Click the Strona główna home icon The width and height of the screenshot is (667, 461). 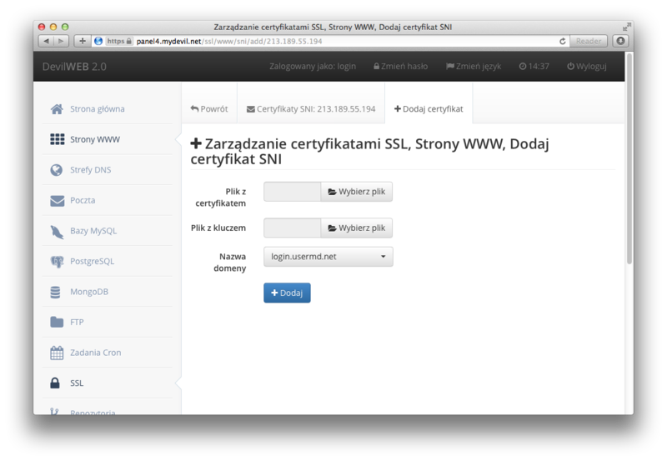[x=57, y=109]
